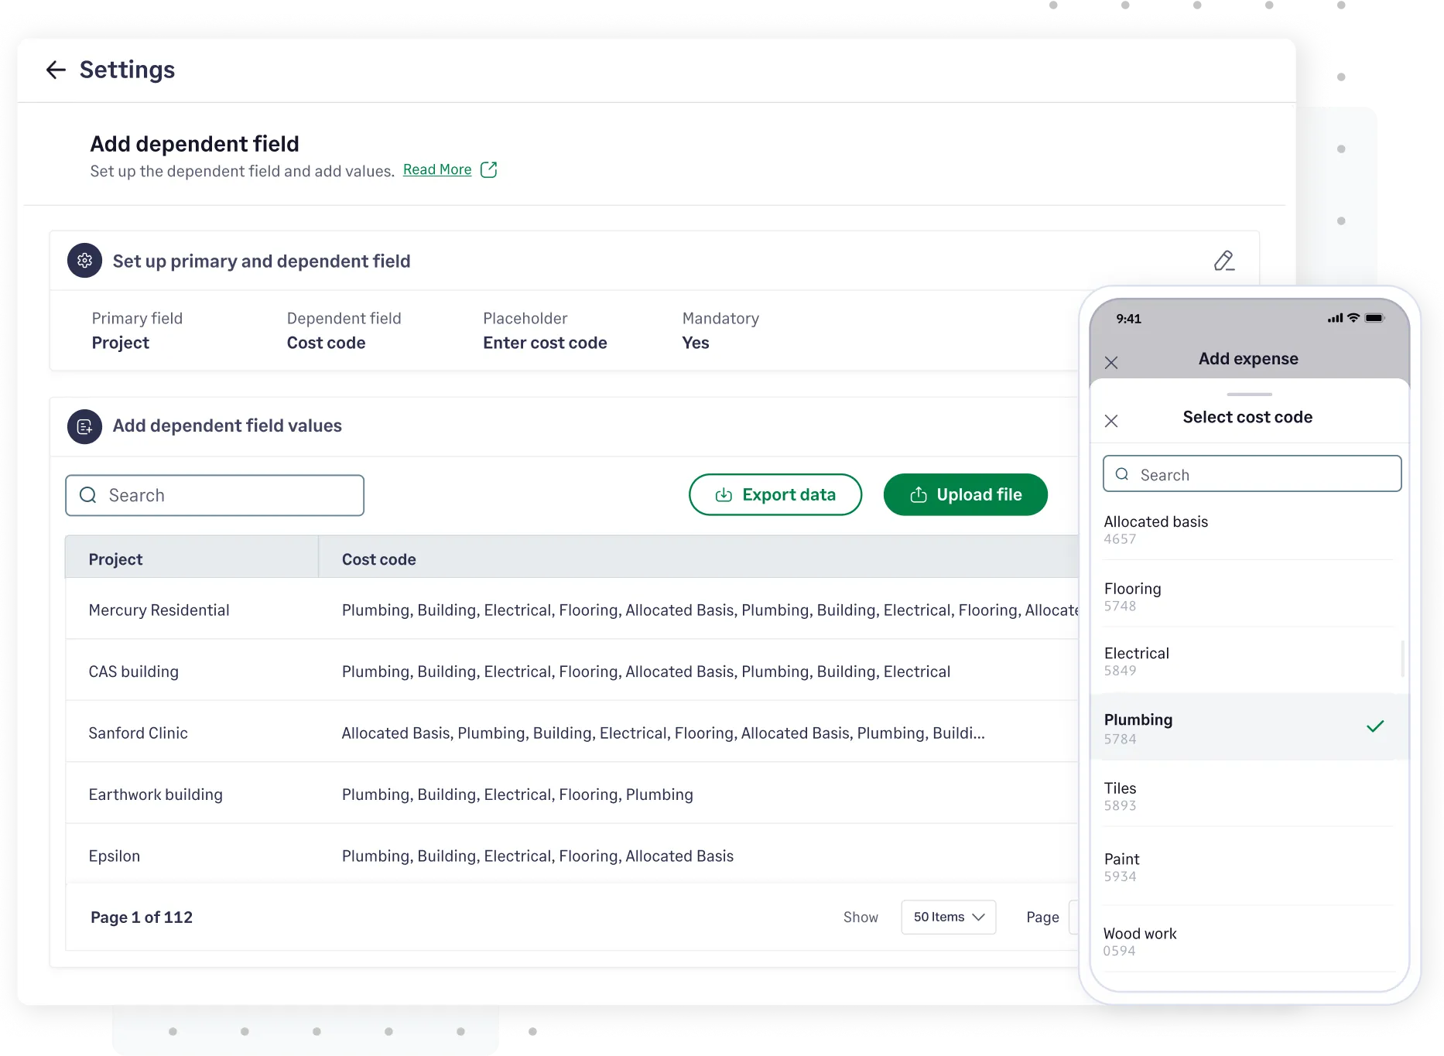The height and width of the screenshot is (1056, 1444).
Task: Click the gear icon for primary field setup
Action: click(x=84, y=261)
